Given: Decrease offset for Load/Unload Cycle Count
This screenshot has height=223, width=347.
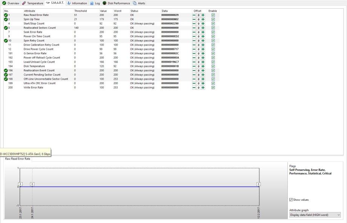Looking at the screenshot, I should click(x=194, y=62).
